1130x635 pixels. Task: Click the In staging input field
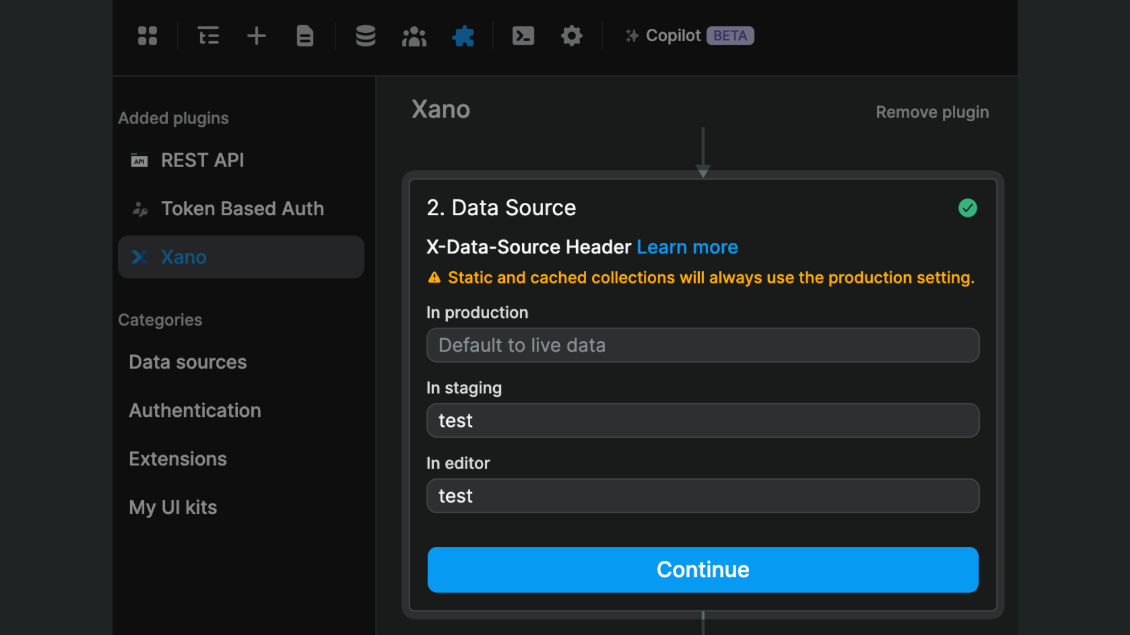[x=702, y=420]
